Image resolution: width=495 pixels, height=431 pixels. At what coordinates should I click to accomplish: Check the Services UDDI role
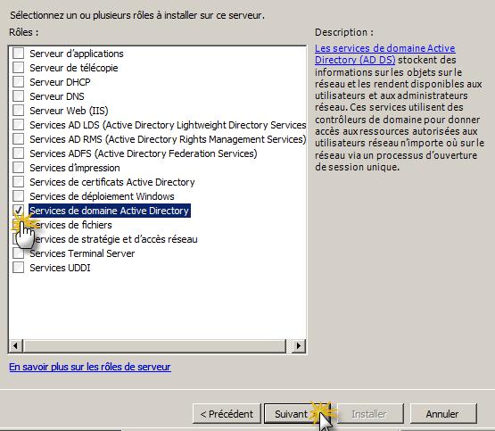19,268
